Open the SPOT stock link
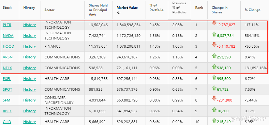The image size is (269, 125). (x=7, y=89)
